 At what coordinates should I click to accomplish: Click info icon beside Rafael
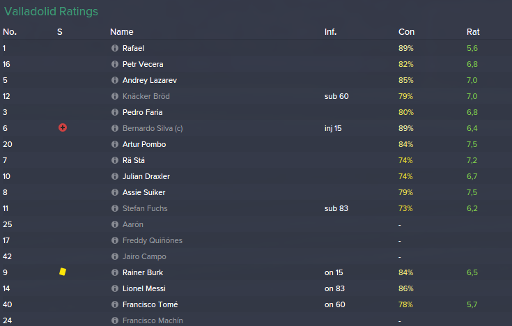coord(115,48)
